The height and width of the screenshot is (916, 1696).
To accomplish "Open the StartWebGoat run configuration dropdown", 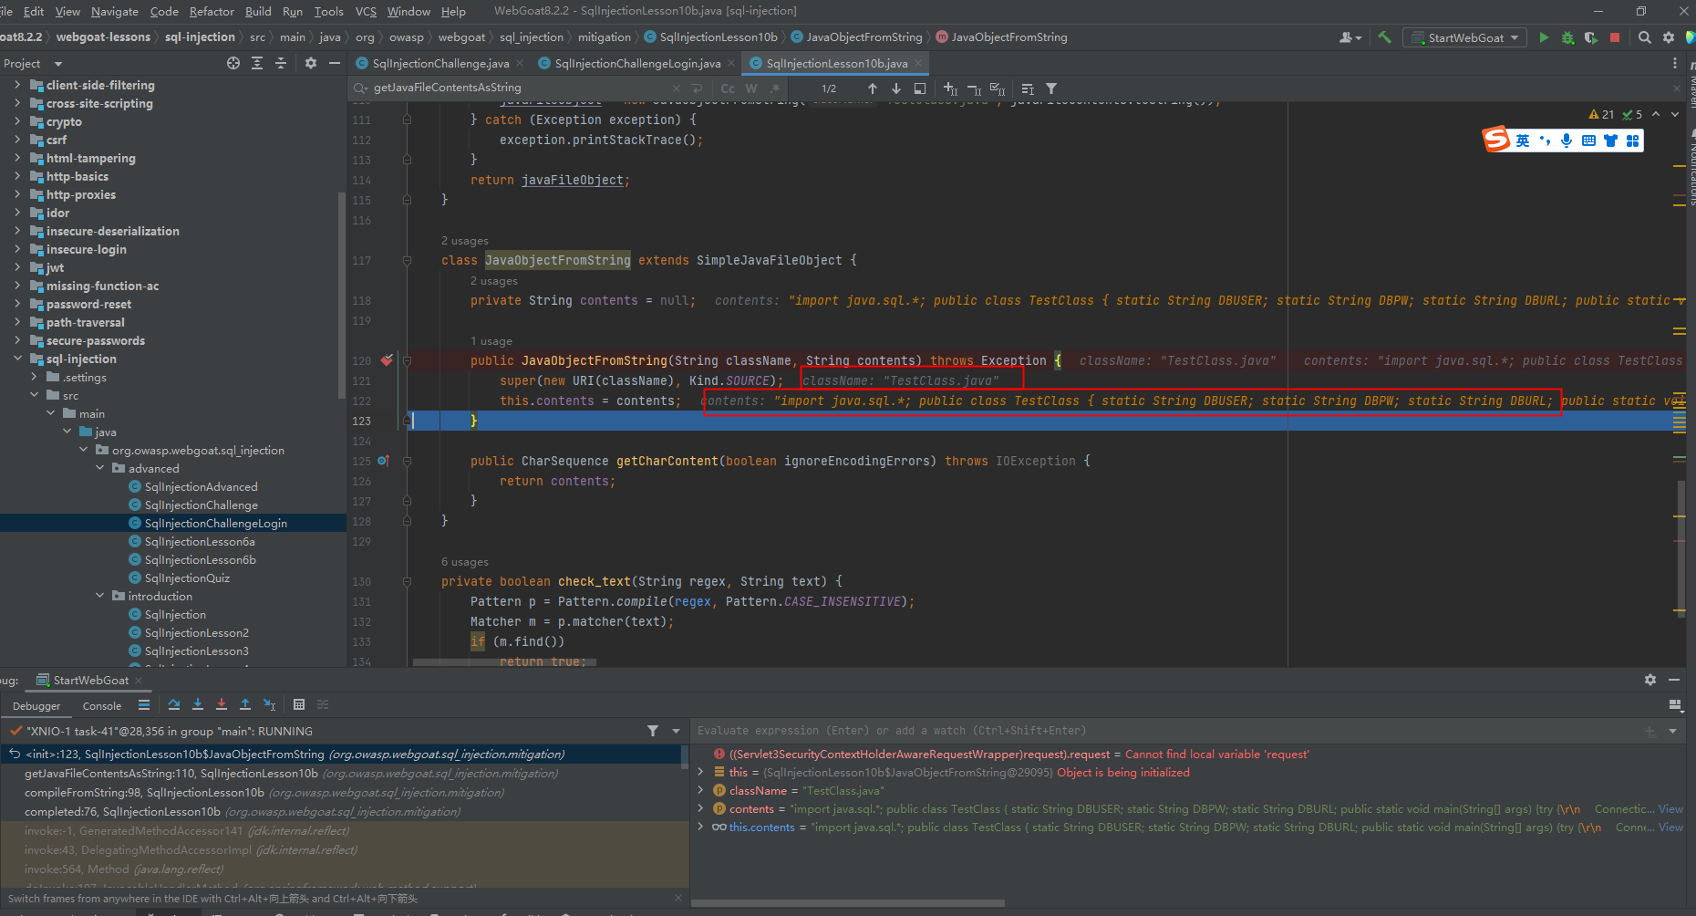I will pyautogui.click(x=1465, y=37).
